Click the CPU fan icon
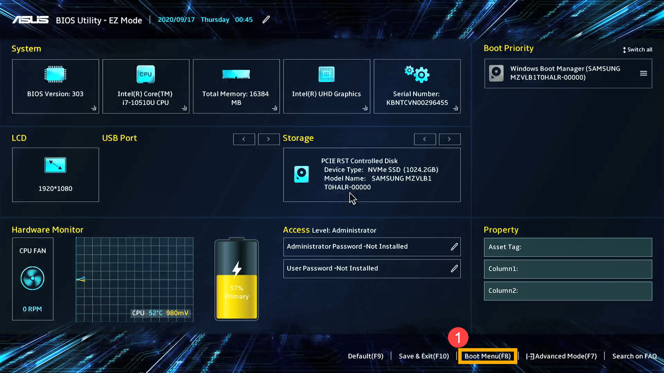 [33, 278]
